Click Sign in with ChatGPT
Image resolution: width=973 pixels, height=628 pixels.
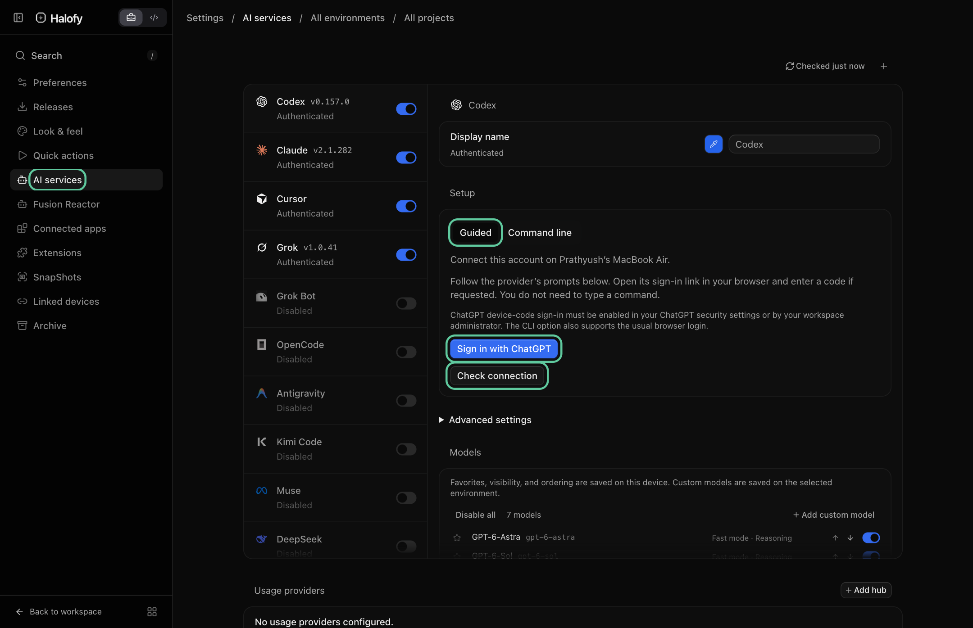504,348
